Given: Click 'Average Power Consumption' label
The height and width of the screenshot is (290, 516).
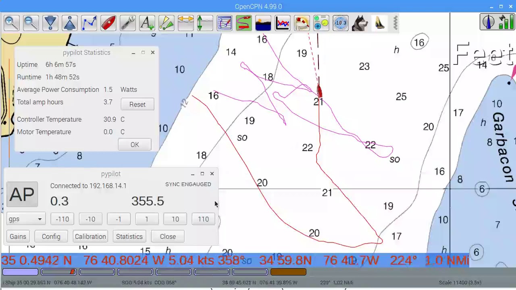Looking at the screenshot, I should [58, 89].
